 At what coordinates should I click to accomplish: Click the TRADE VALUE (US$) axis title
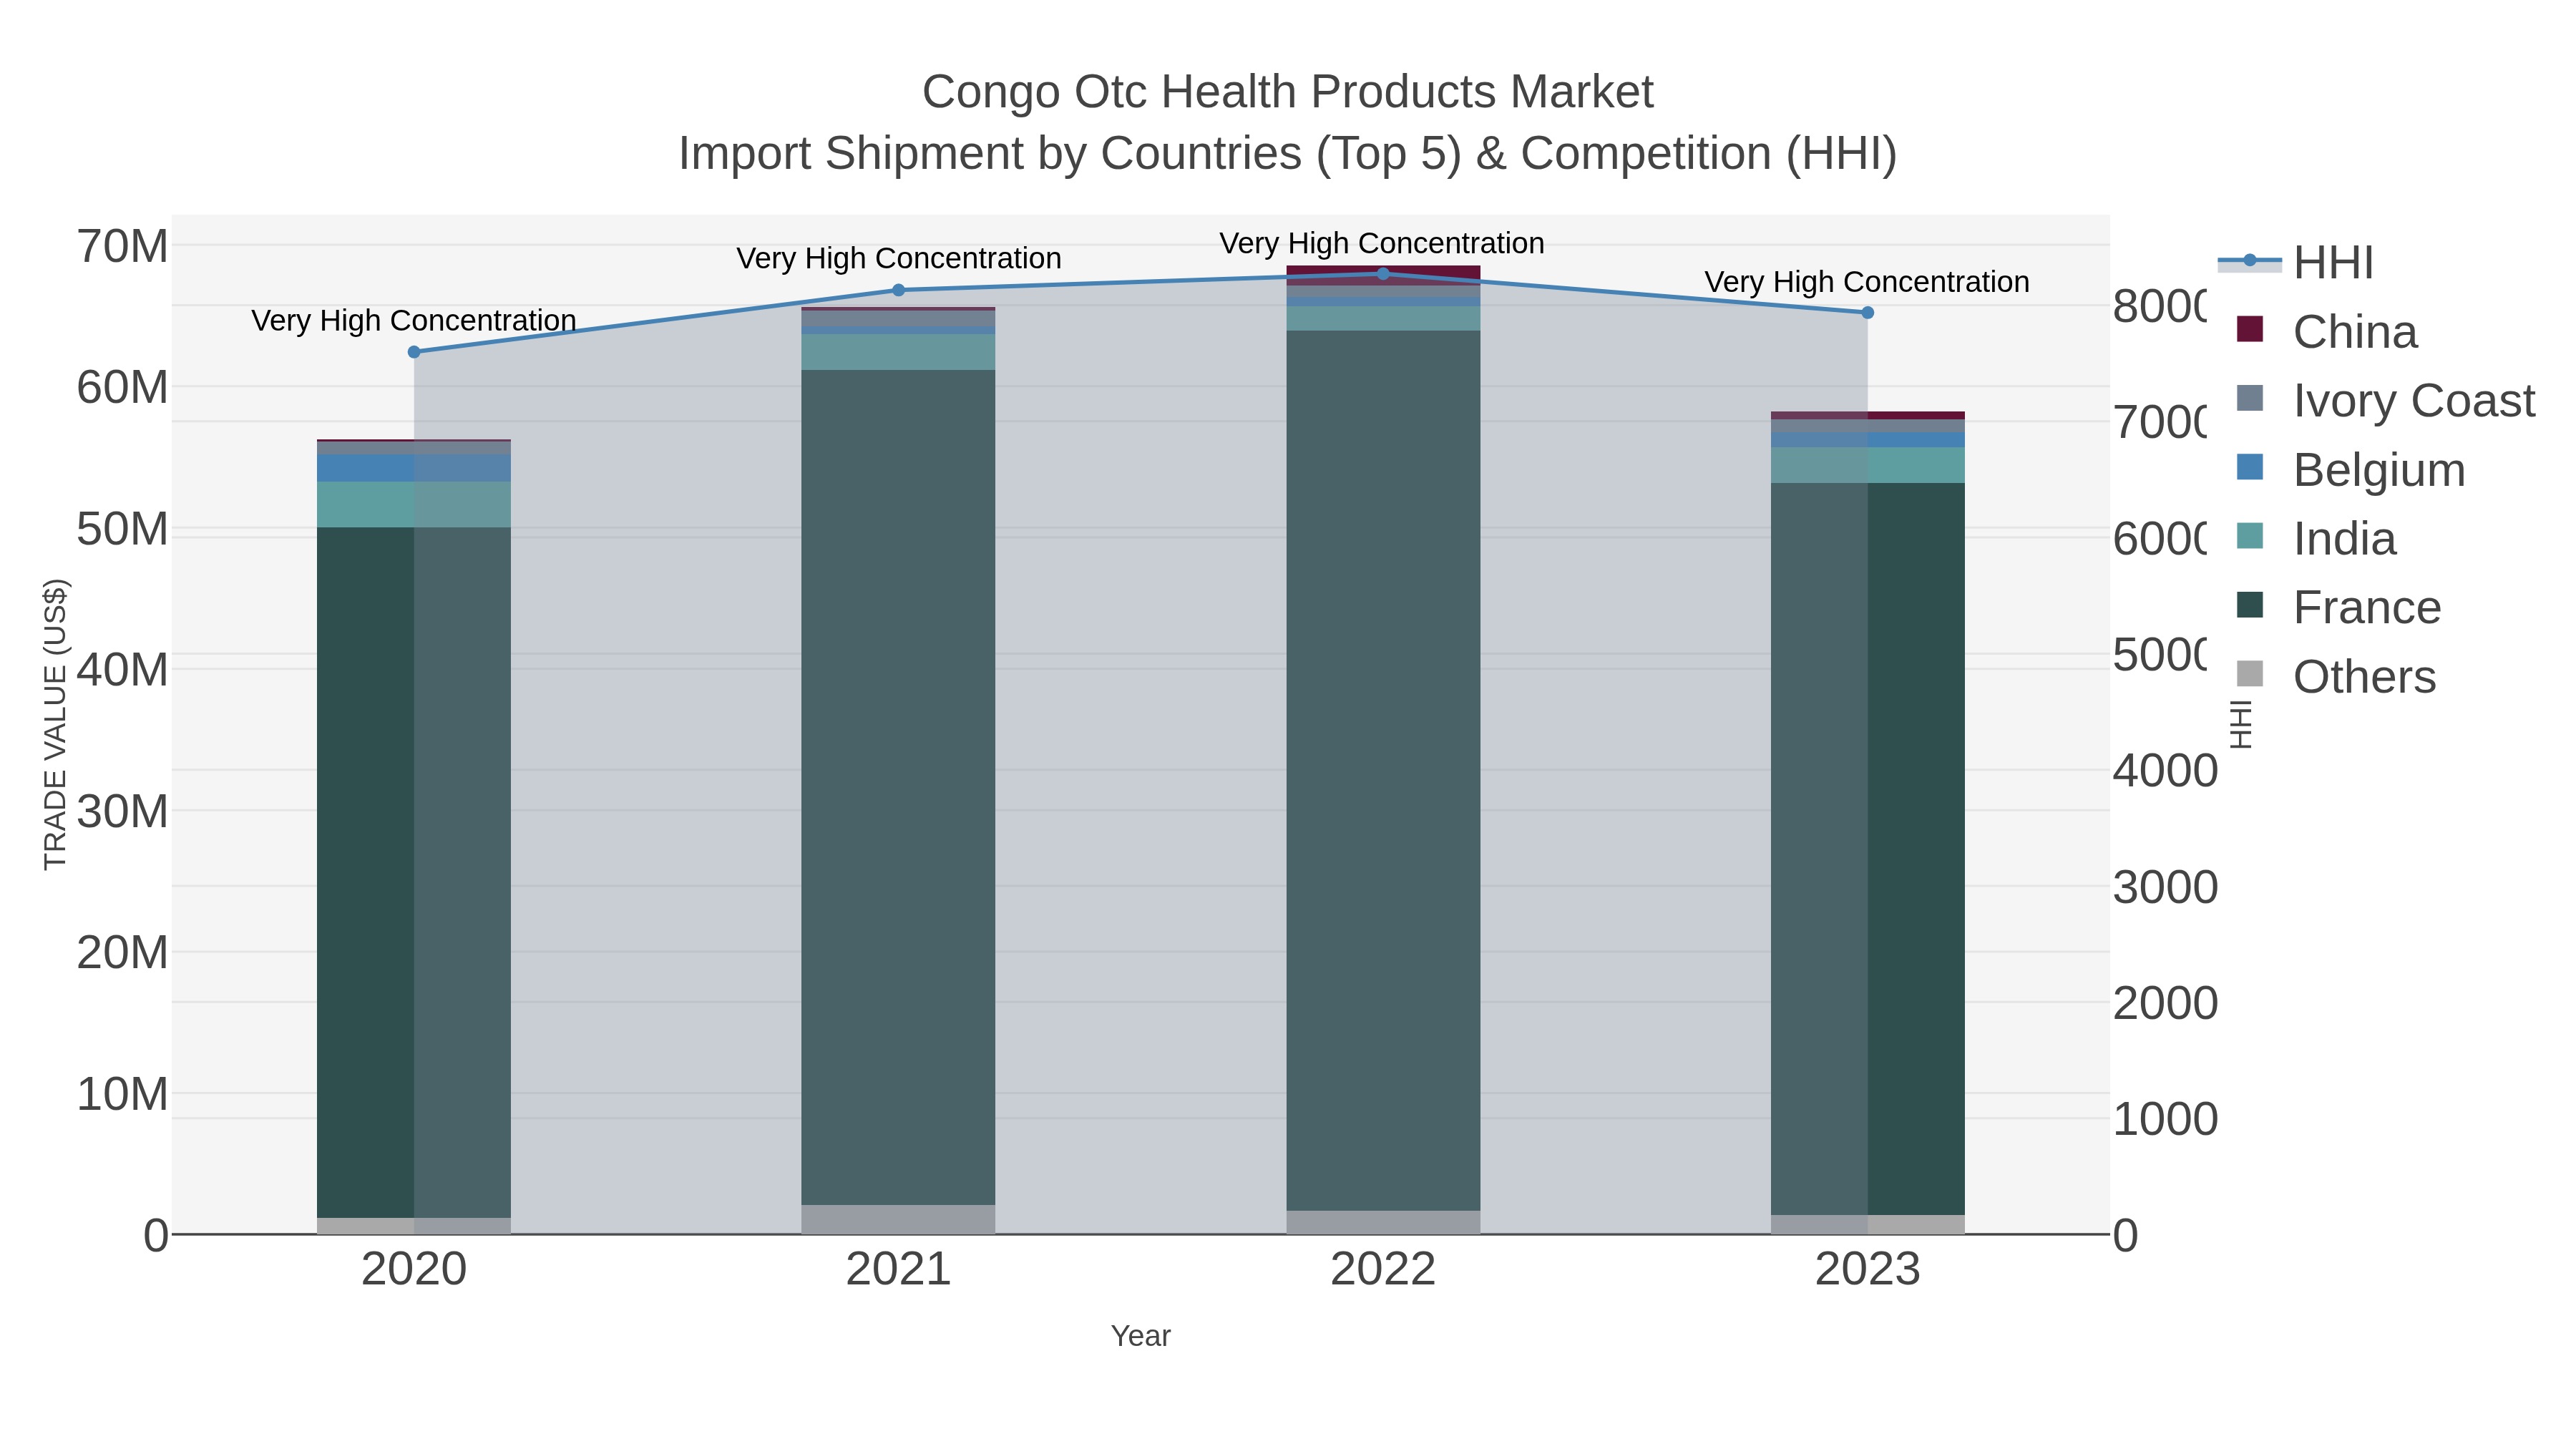55,724
